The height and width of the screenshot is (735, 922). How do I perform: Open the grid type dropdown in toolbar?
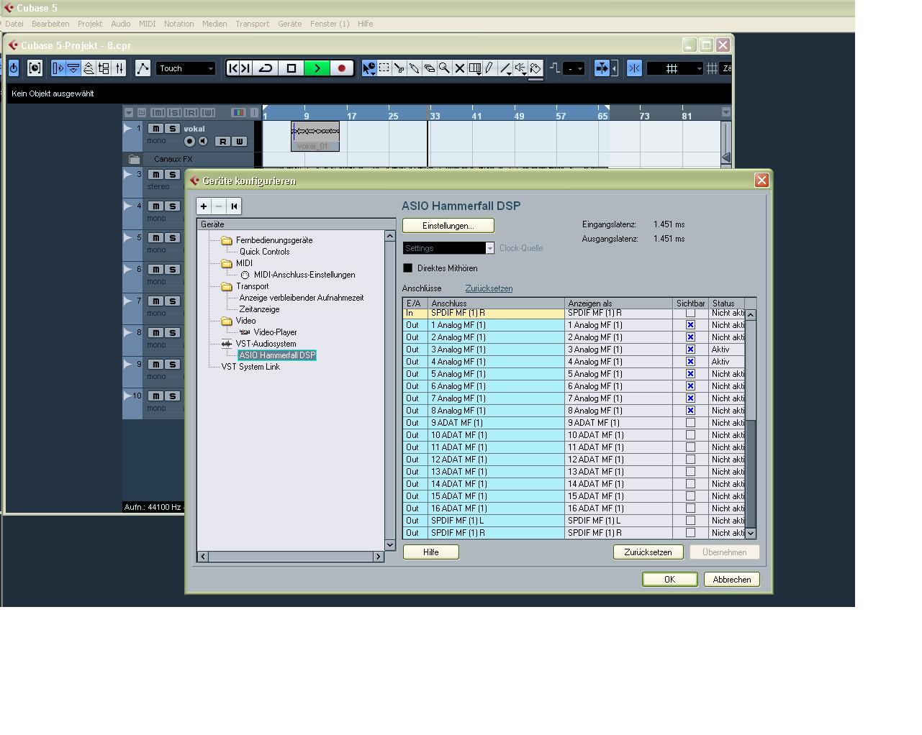click(675, 68)
